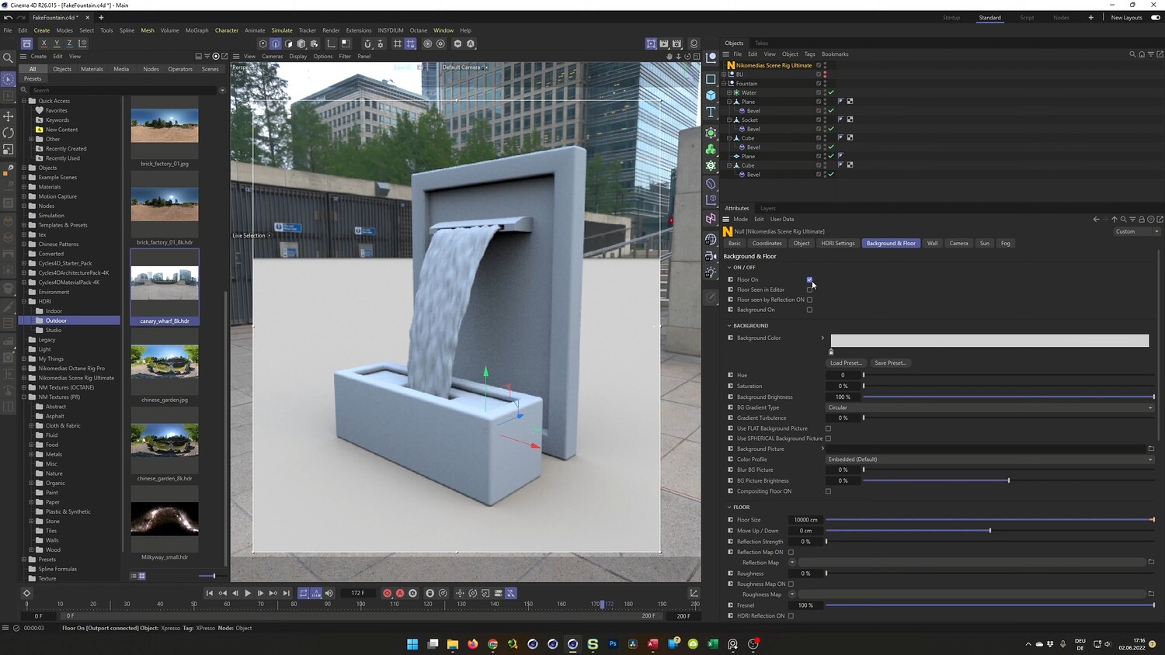Enable HDRI Reflection ON checkbox

click(791, 616)
